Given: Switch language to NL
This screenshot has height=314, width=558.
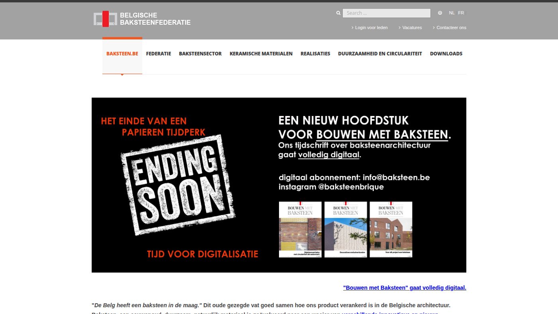Looking at the screenshot, I should [452, 13].
